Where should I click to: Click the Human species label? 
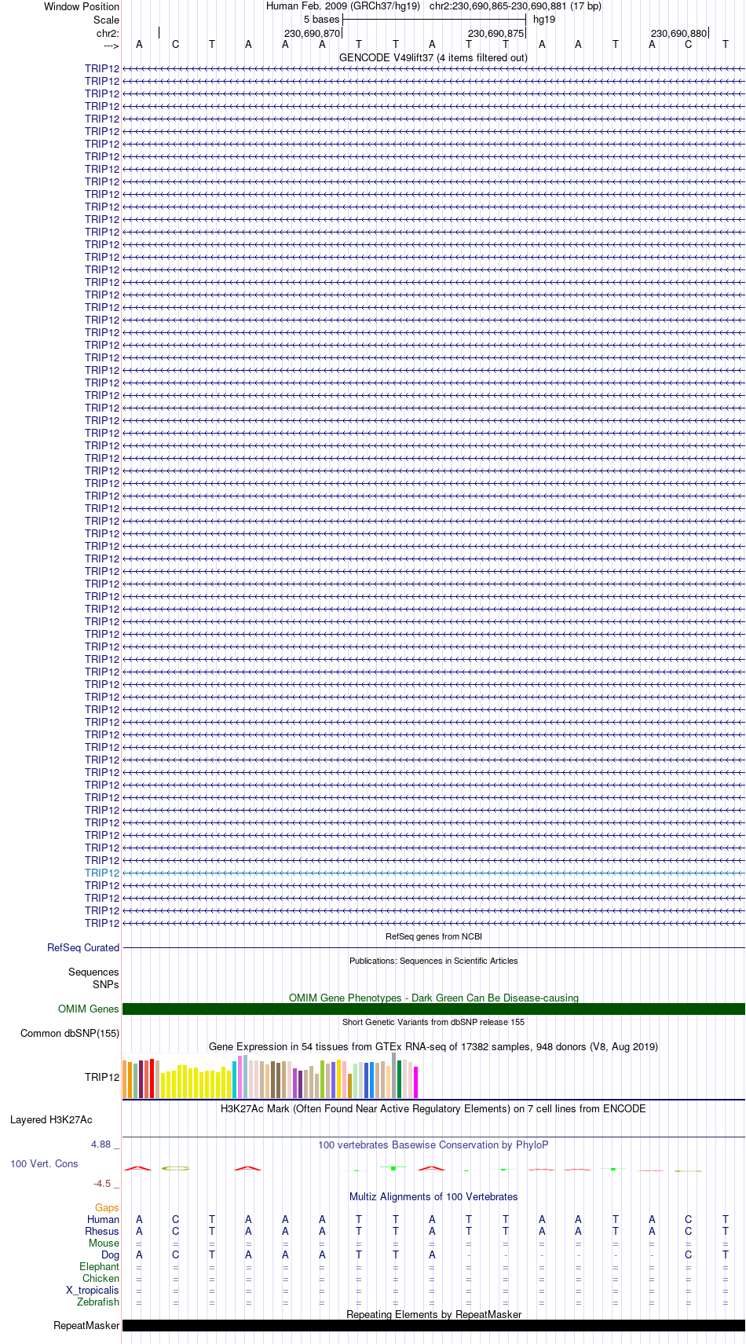pos(104,1220)
